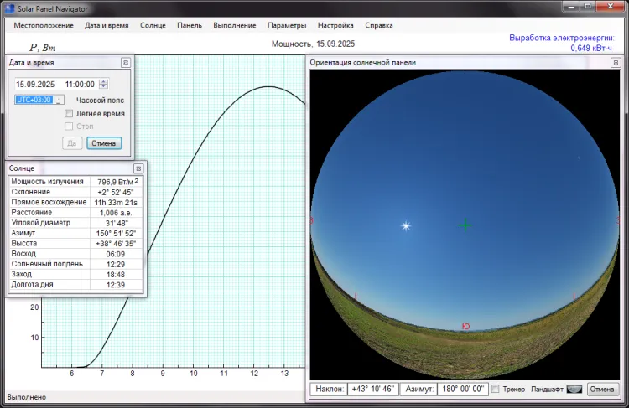Close the Дата и время panel
Screen dimensions: 629x408
125,63
